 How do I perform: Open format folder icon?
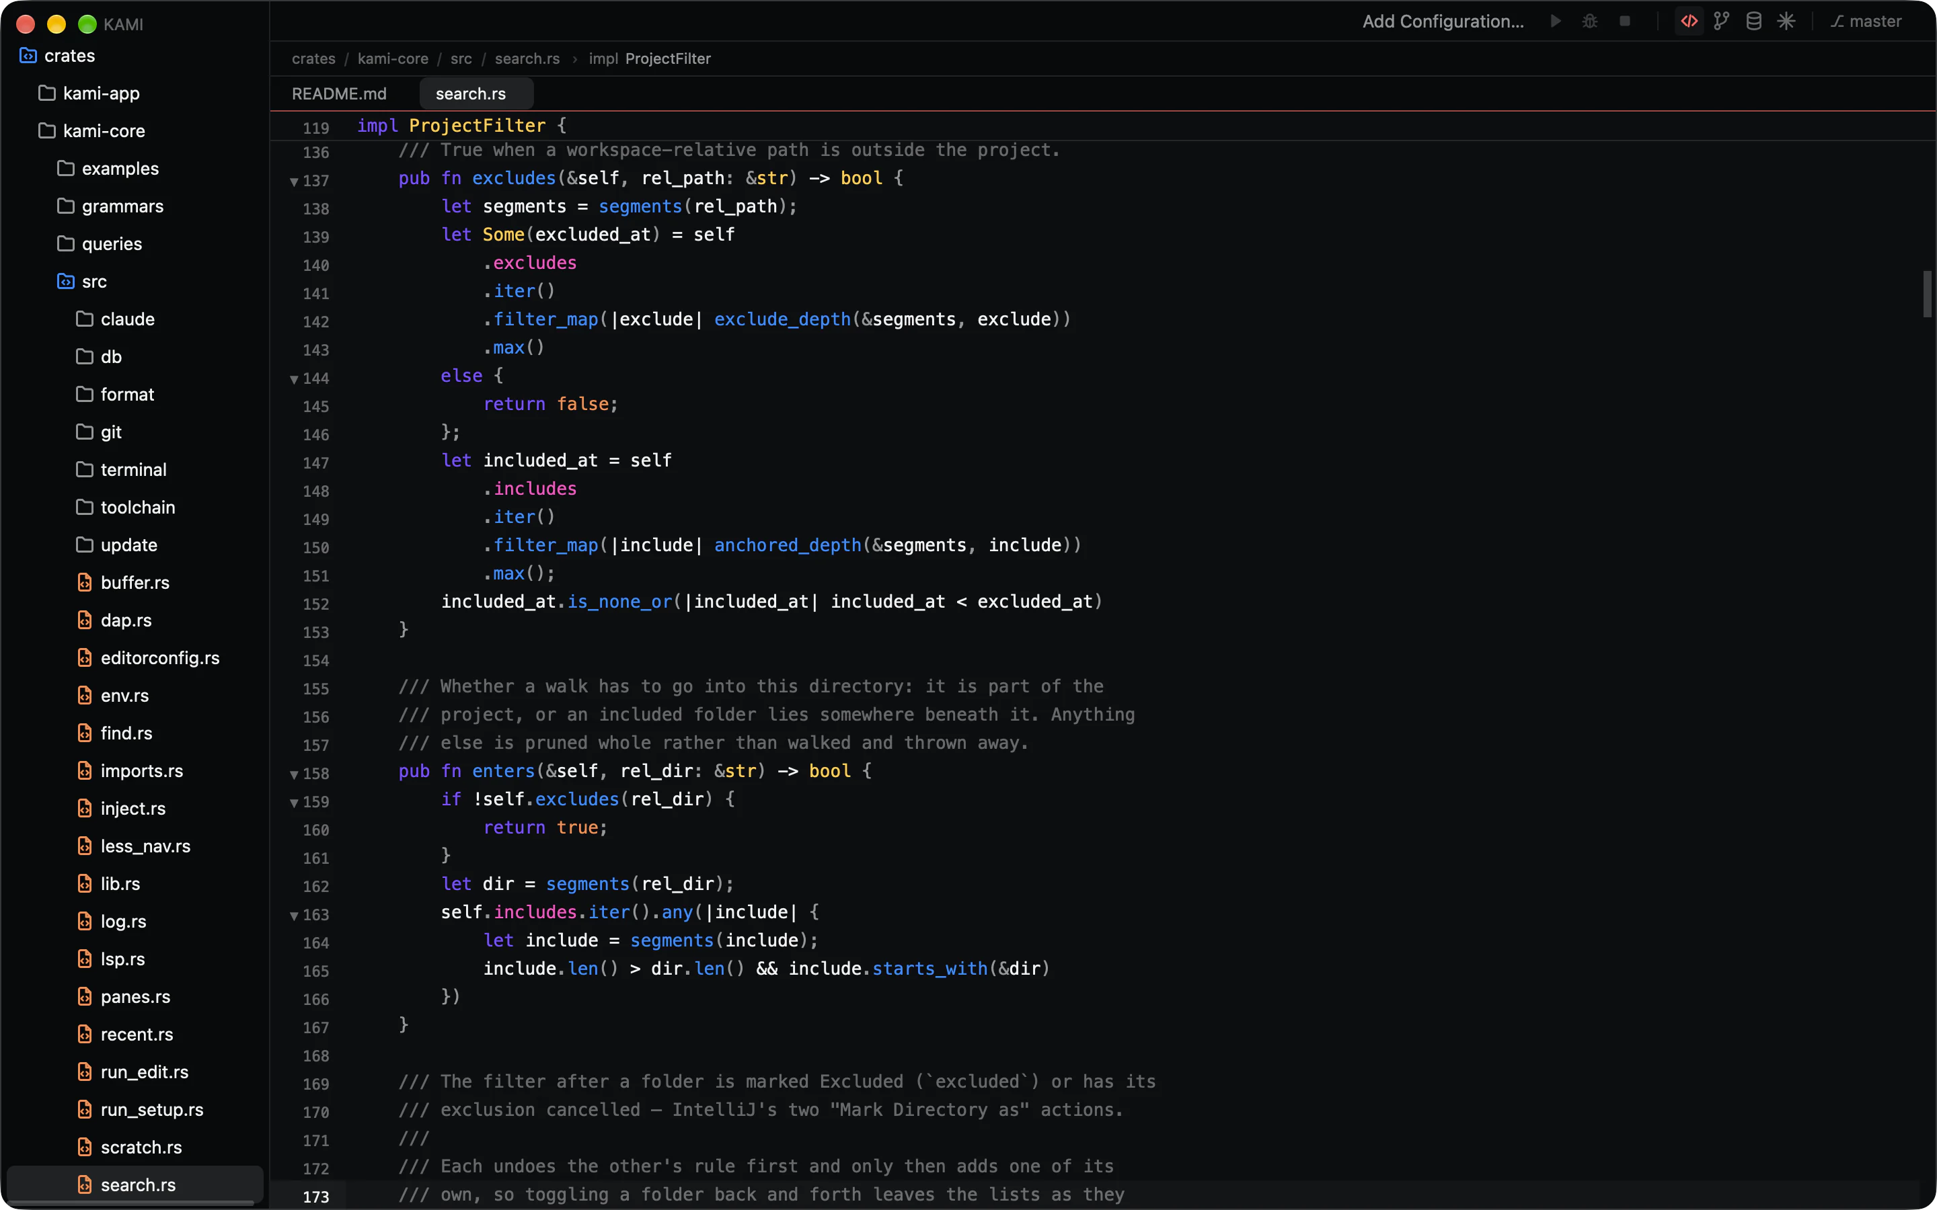coord(84,395)
